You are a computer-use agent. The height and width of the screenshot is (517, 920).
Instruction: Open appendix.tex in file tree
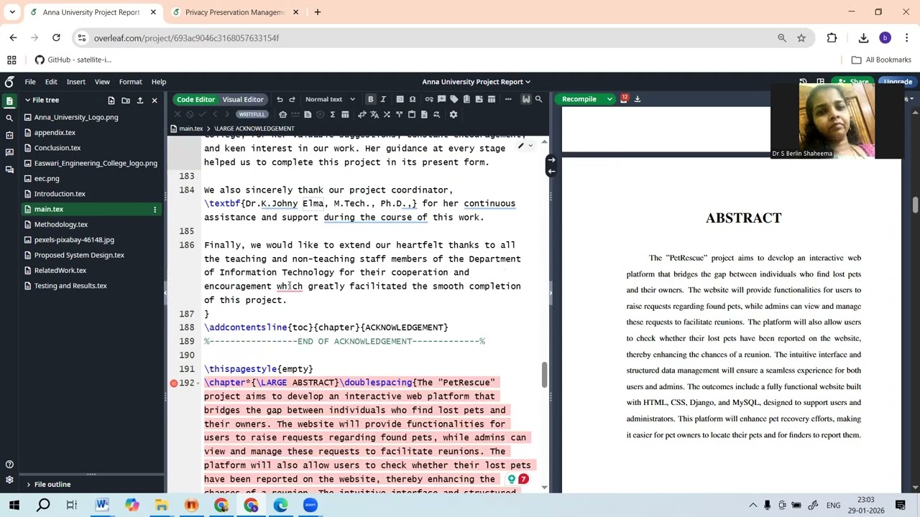[55, 133]
